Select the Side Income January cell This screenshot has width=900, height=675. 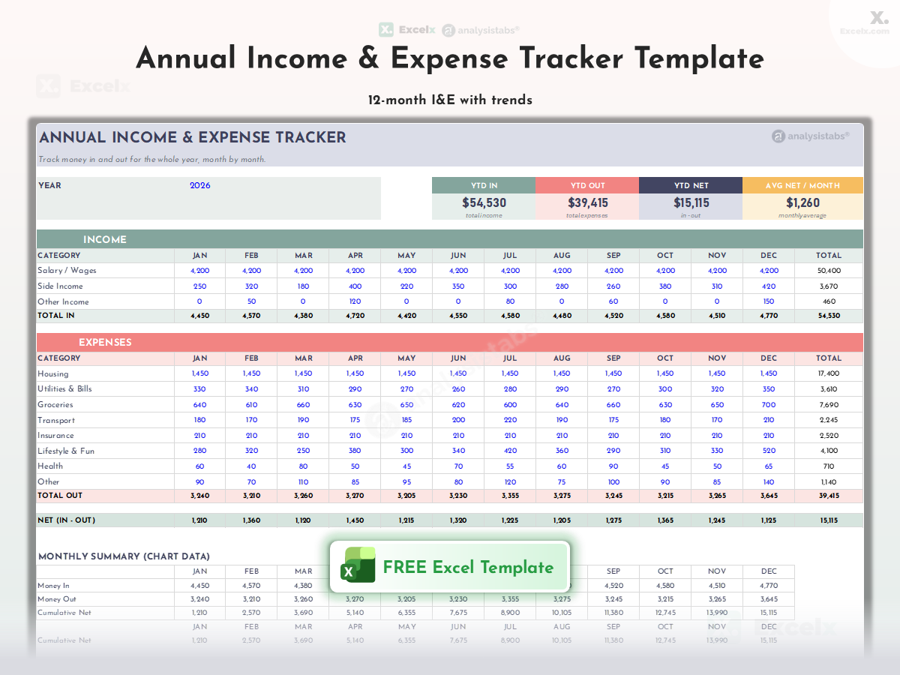pos(199,286)
